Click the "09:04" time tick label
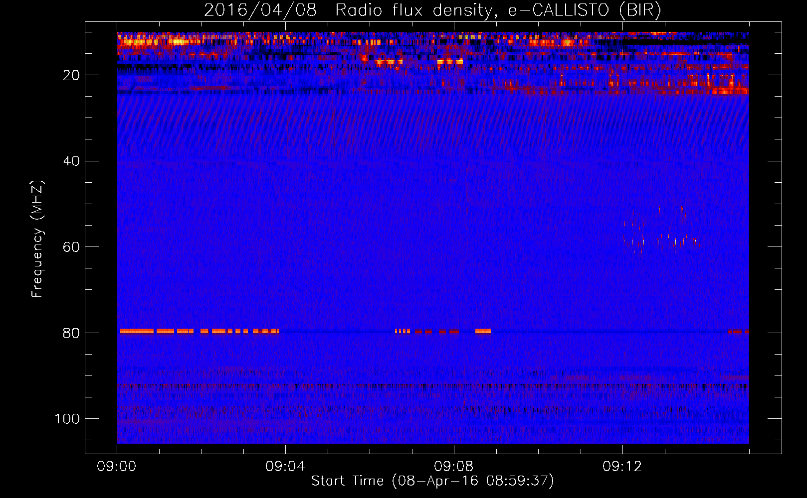 [x=285, y=467]
